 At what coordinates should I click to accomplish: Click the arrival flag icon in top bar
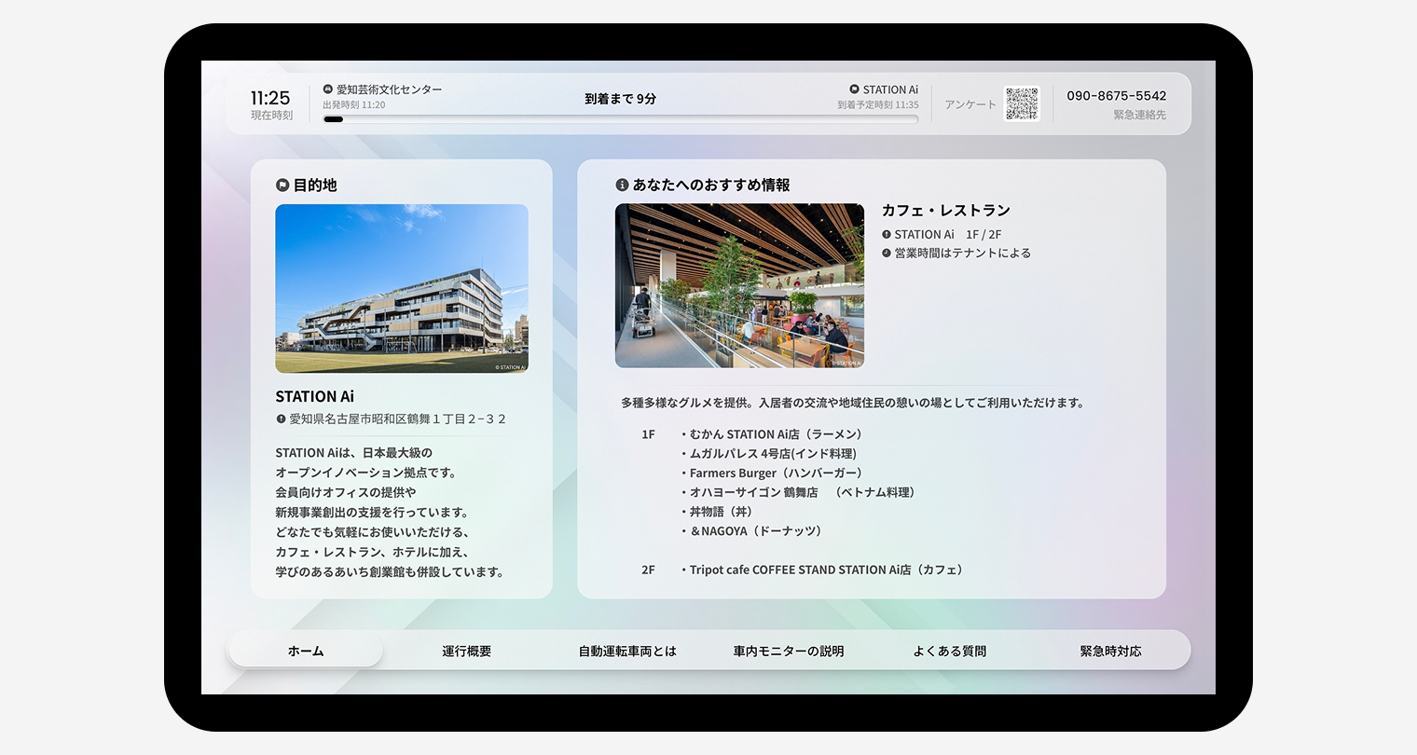click(x=854, y=89)
